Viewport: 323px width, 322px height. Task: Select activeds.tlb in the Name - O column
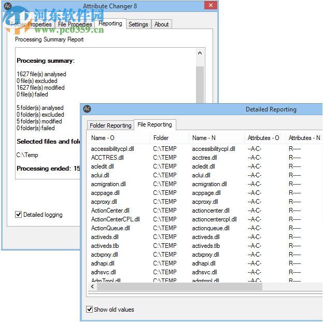click(x=105, y=246)
